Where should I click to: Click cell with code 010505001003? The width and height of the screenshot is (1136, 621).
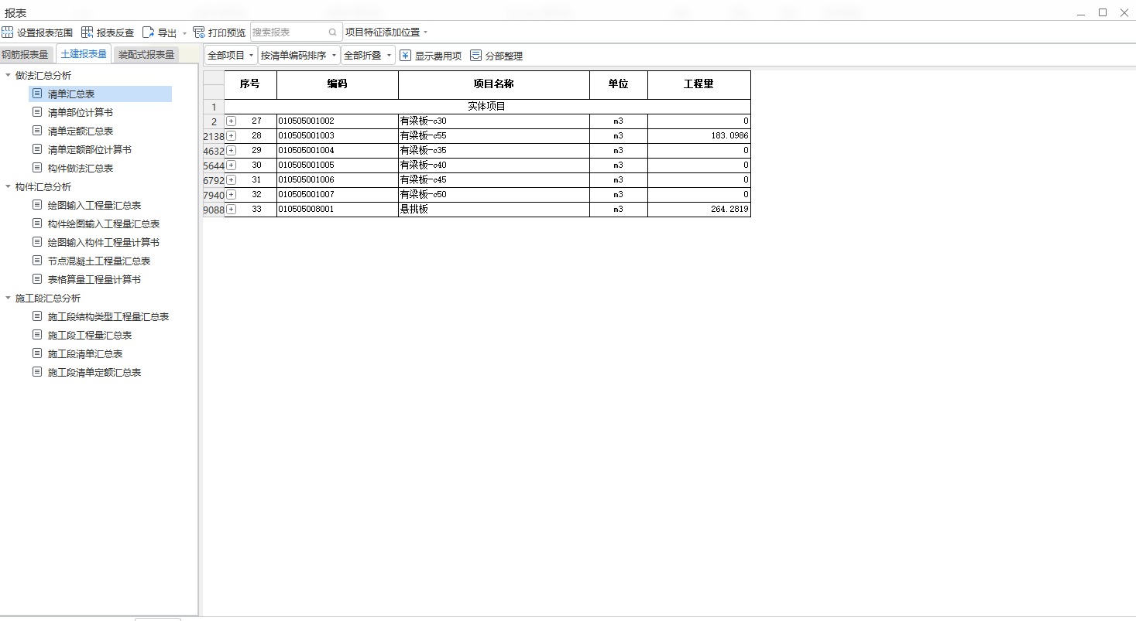(x=338, y=136)
